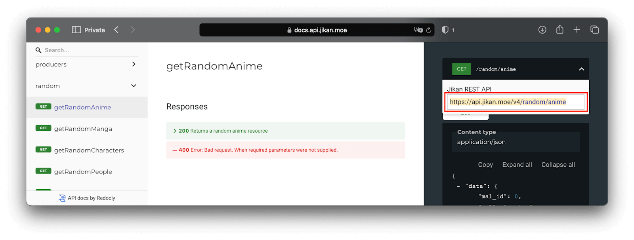
Task: Open Safari's download manager icon
Action: coord(542,29)
